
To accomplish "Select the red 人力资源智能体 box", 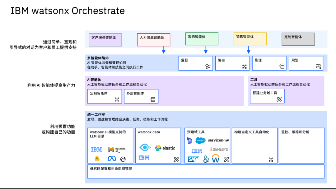I will (154, 40).
